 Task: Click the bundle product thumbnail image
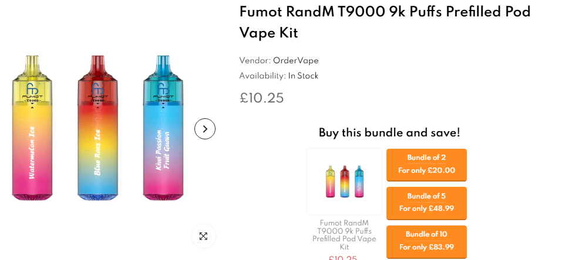tap(344, 182)
